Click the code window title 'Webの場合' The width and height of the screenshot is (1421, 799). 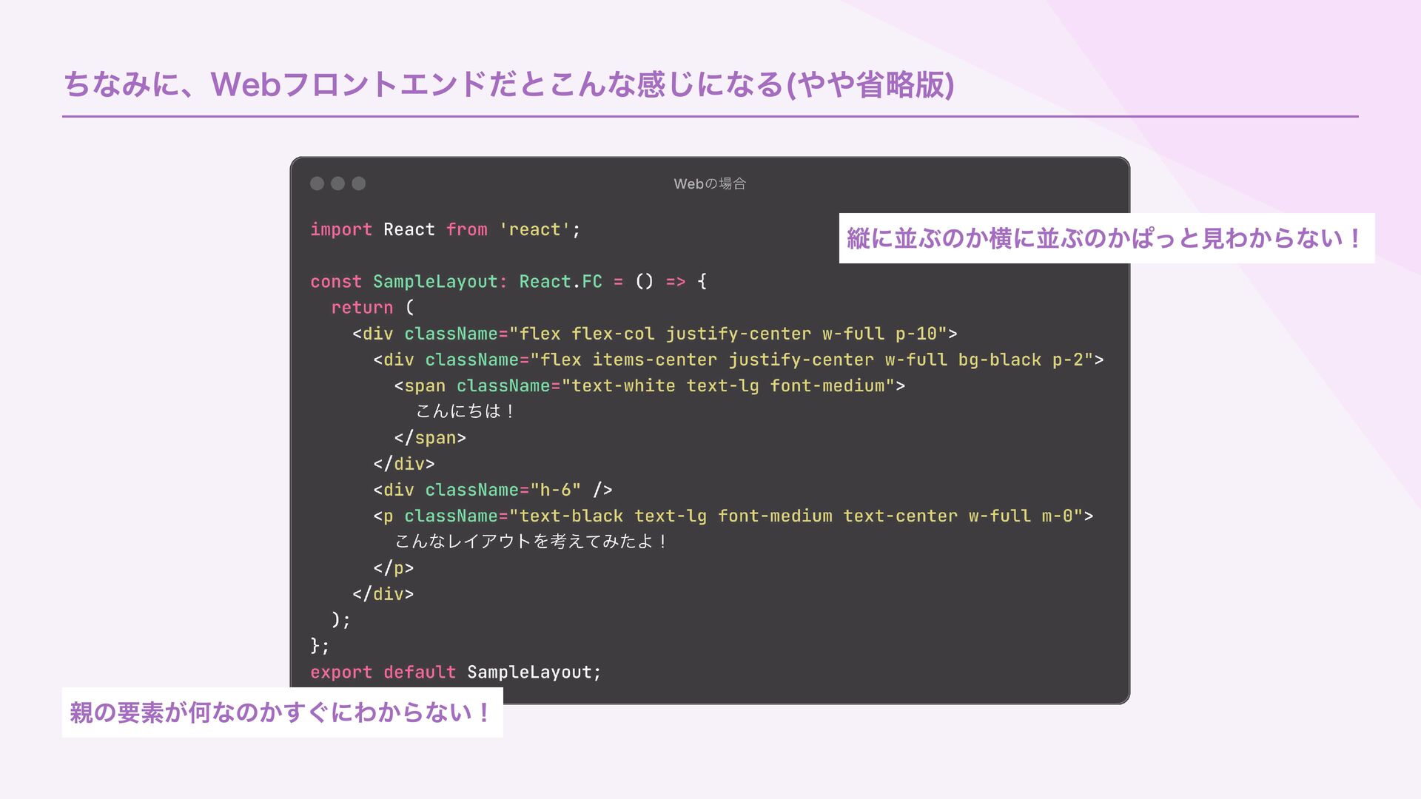(710, 183)
